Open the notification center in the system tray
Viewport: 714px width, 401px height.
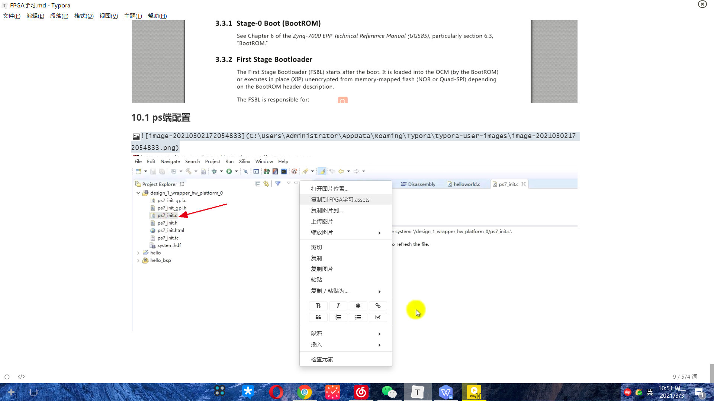pos(699,392)
